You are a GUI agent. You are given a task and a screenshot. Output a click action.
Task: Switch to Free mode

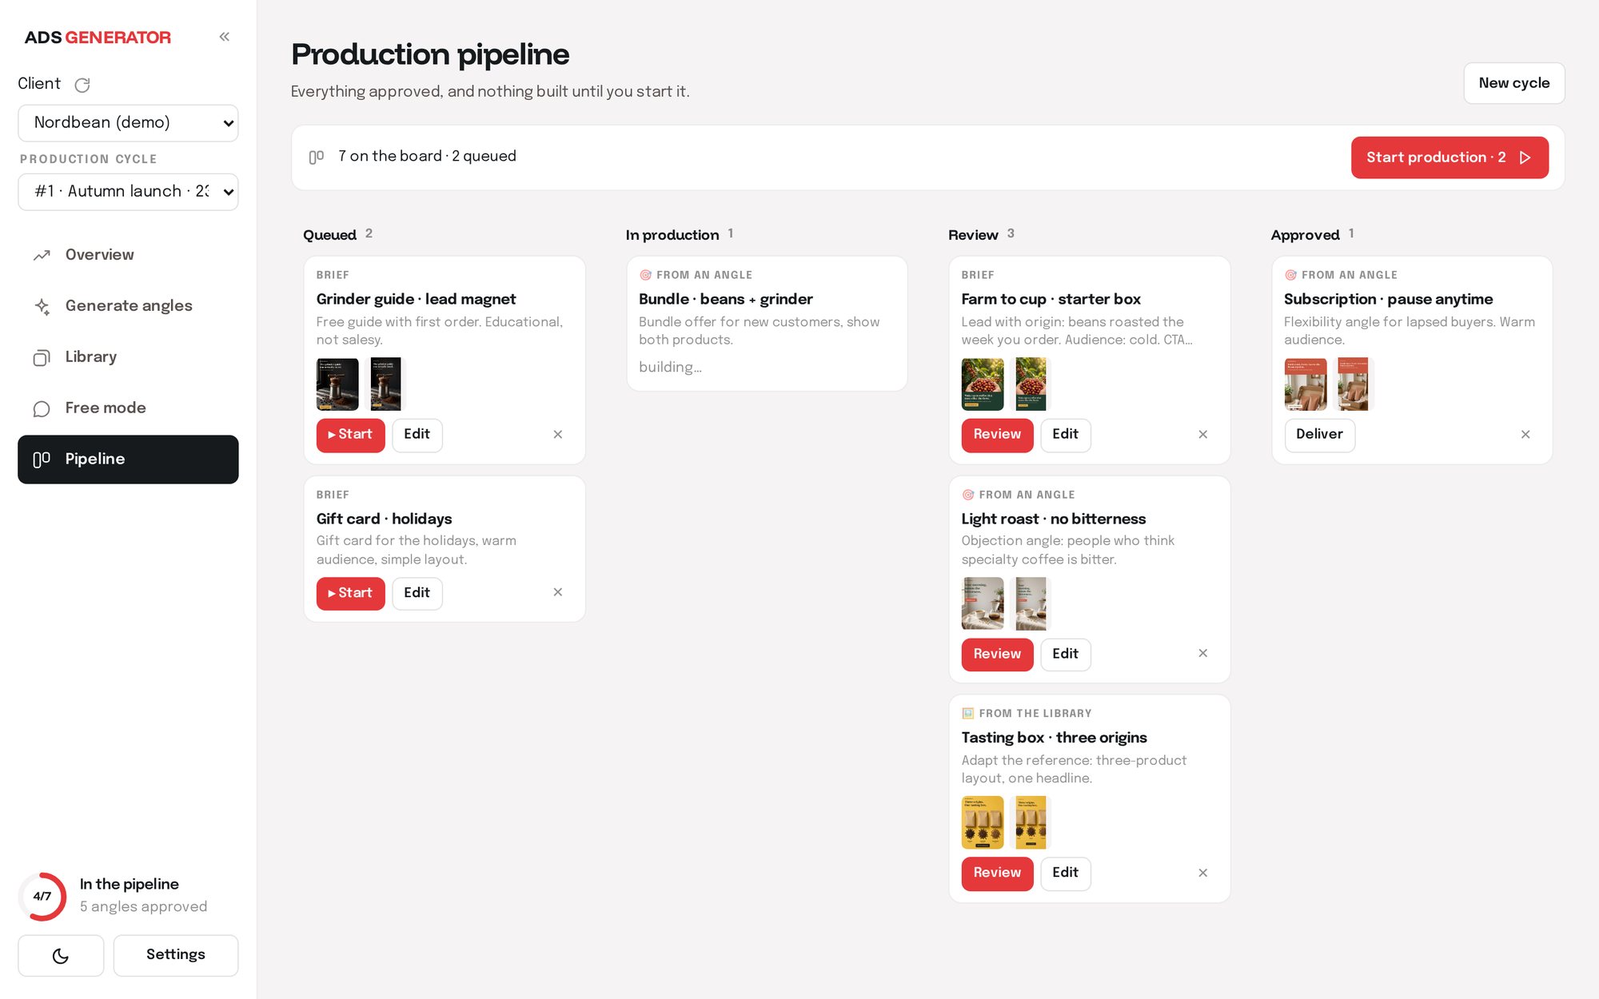(128, 408)
